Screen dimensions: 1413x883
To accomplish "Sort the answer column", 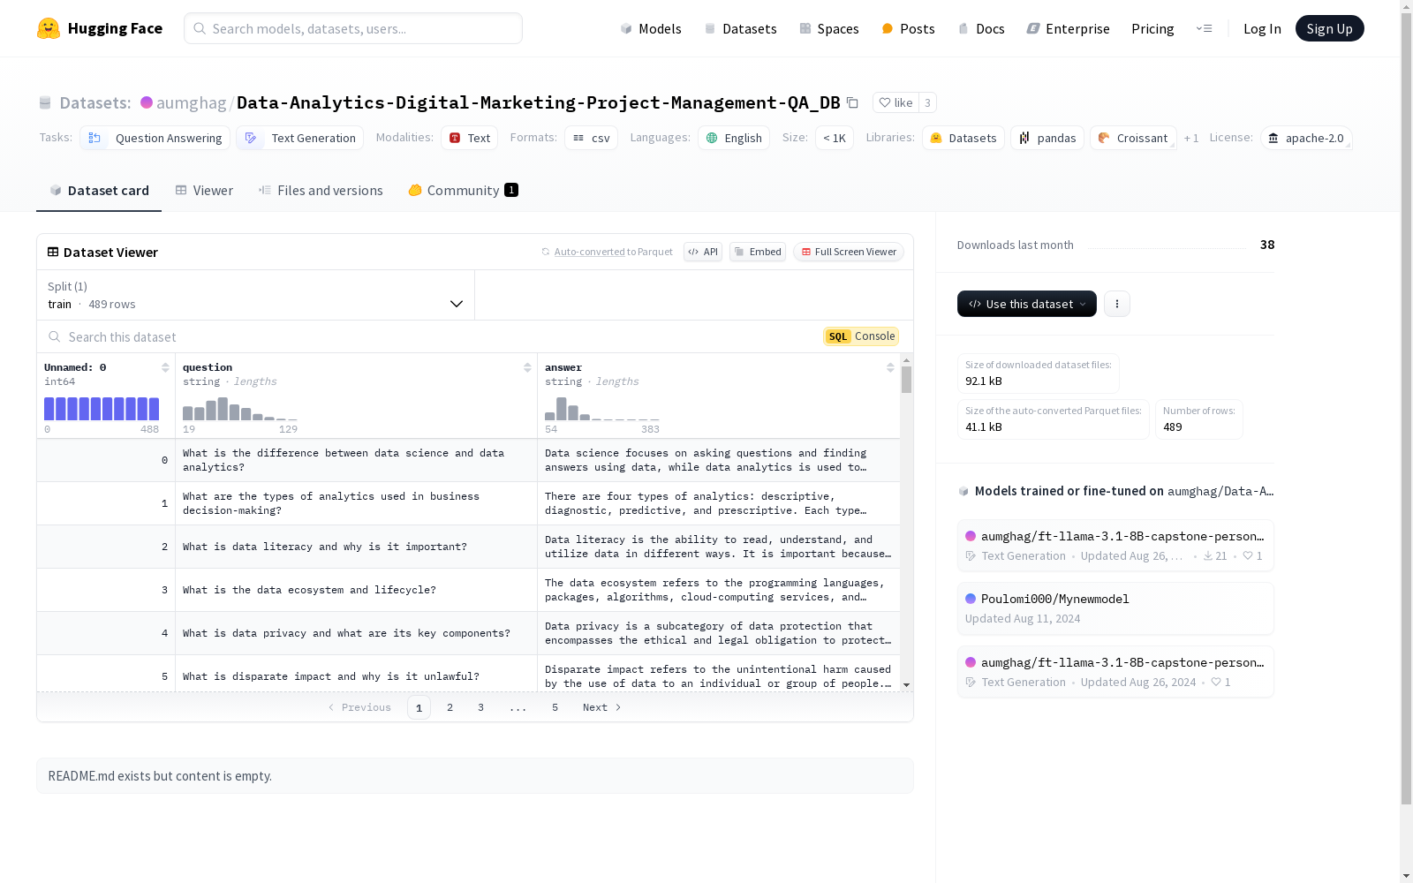I will click(890, 367).
